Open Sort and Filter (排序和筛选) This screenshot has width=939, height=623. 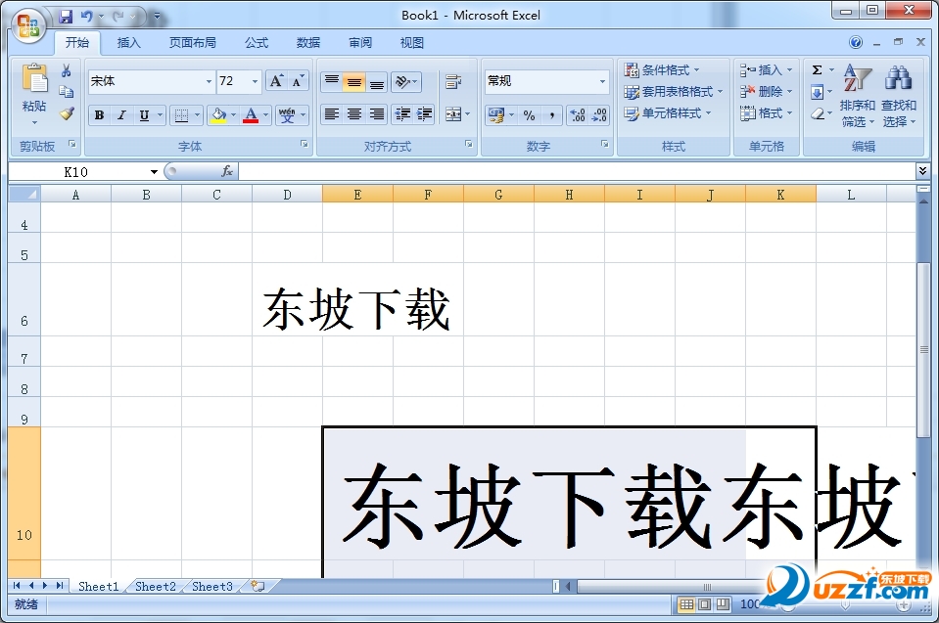click(x=857, y=96)
